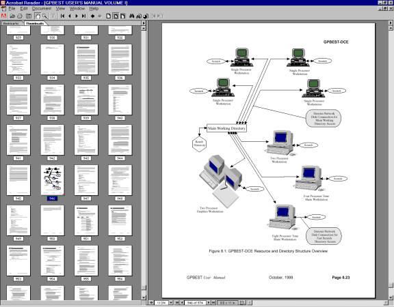The image size is (394, 307).
Task: Click the Search Results icon
Action: click(x=146, y=16)
